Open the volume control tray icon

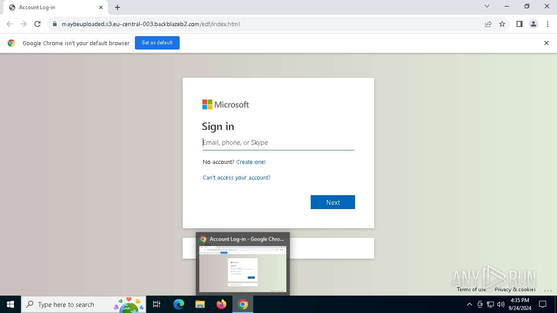click(501, 304)
